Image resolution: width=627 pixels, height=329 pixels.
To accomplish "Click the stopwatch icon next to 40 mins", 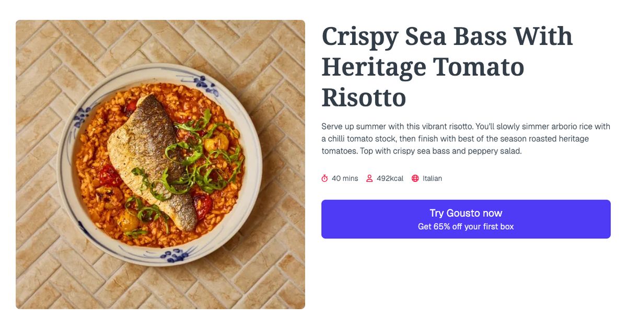I will (325, 178).
